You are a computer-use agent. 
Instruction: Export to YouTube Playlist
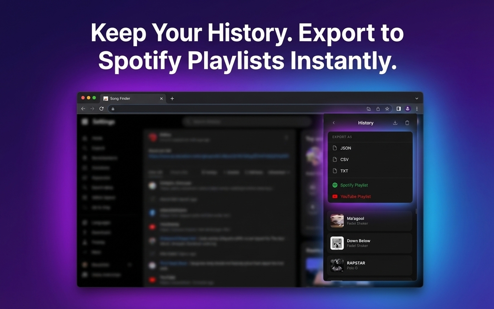point(370,196)
